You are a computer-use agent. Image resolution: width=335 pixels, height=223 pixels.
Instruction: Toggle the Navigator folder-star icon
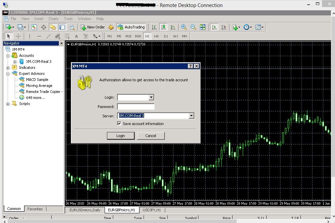[53, 27]
